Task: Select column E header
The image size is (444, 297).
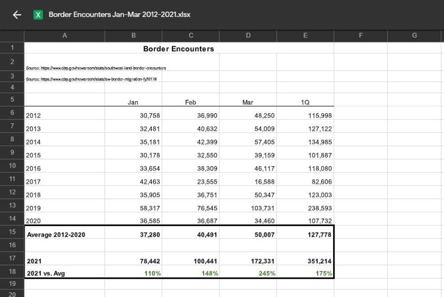Action: pos(305,35)
